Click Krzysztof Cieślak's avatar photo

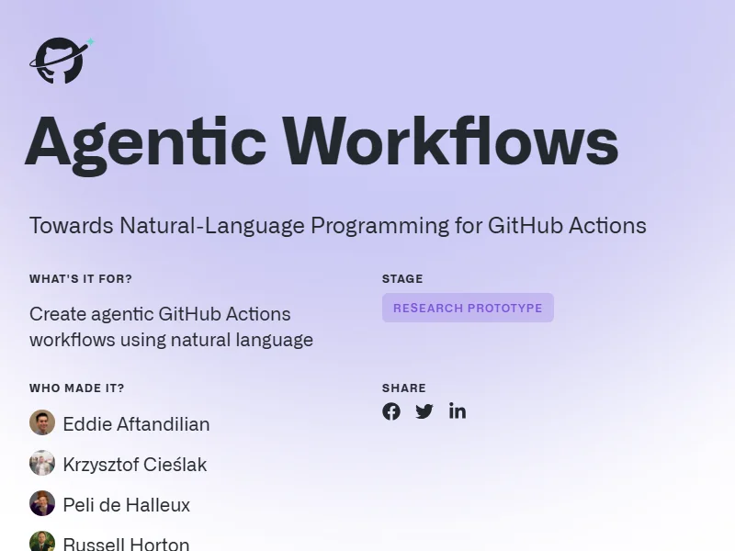click(42, 464)
